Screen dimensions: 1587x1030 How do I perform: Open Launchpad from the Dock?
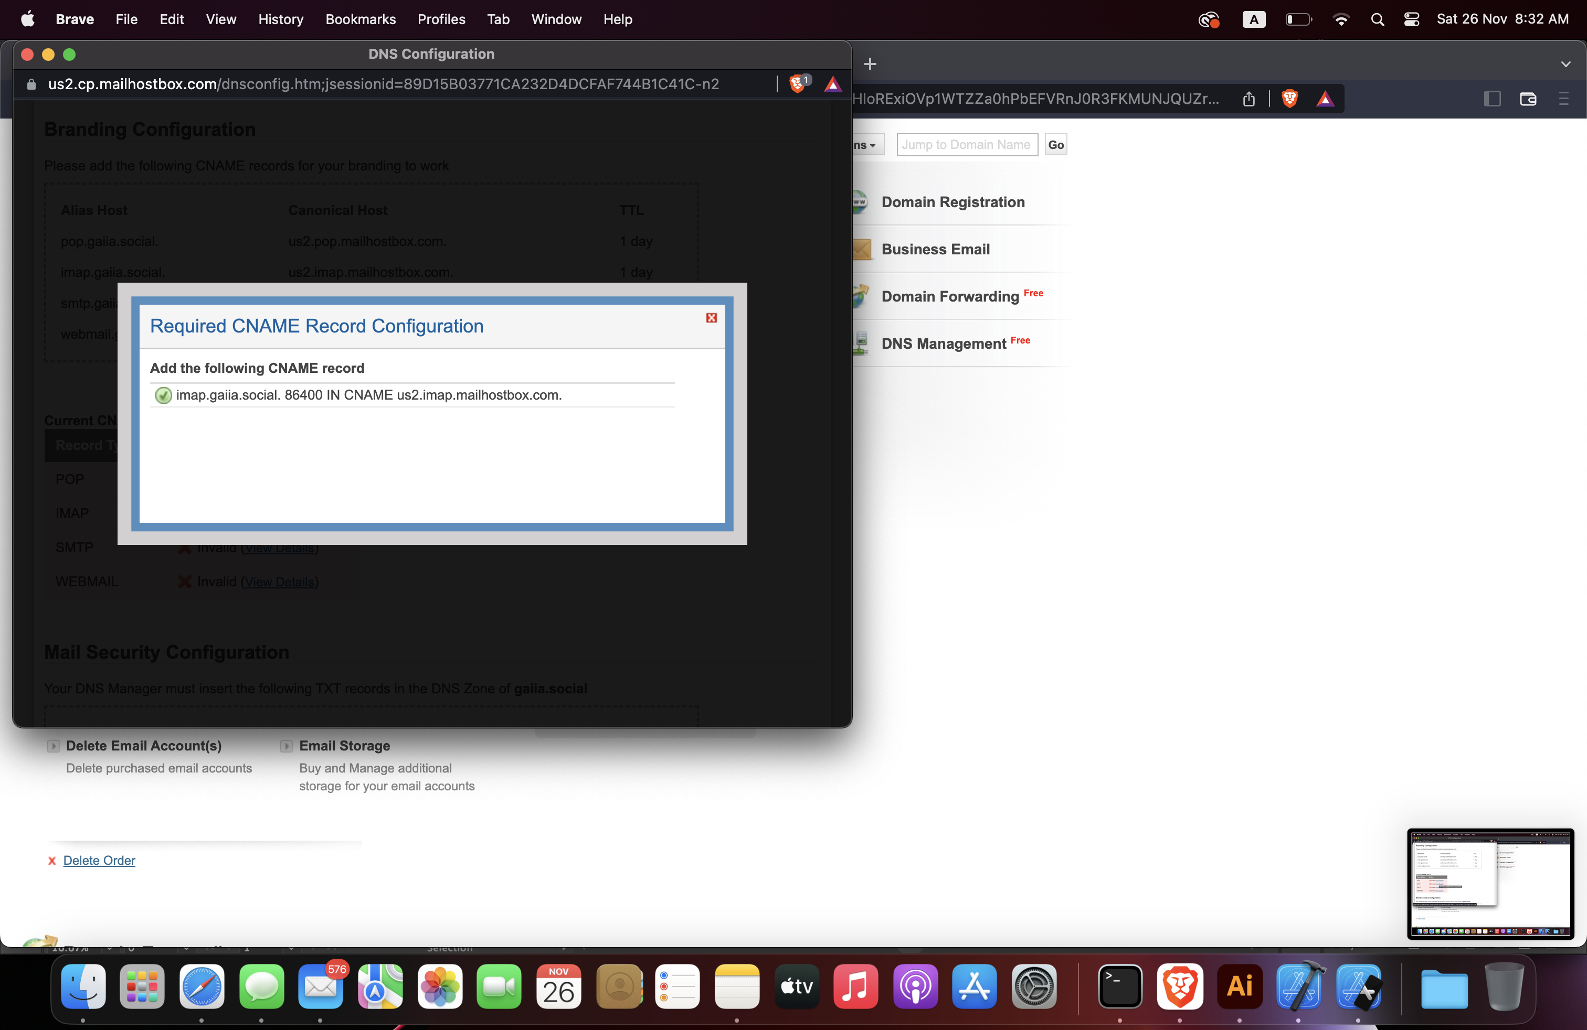[142, 986]
